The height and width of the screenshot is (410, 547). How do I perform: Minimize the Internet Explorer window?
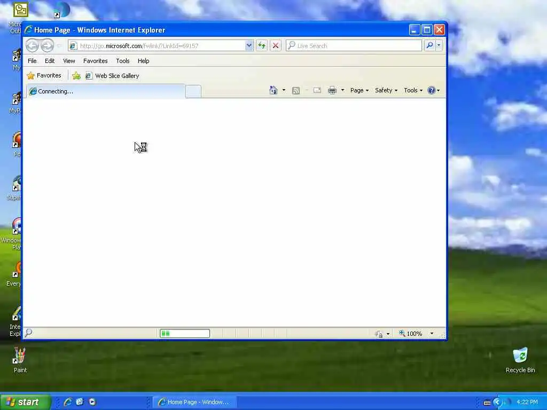[x=415, y=30]
